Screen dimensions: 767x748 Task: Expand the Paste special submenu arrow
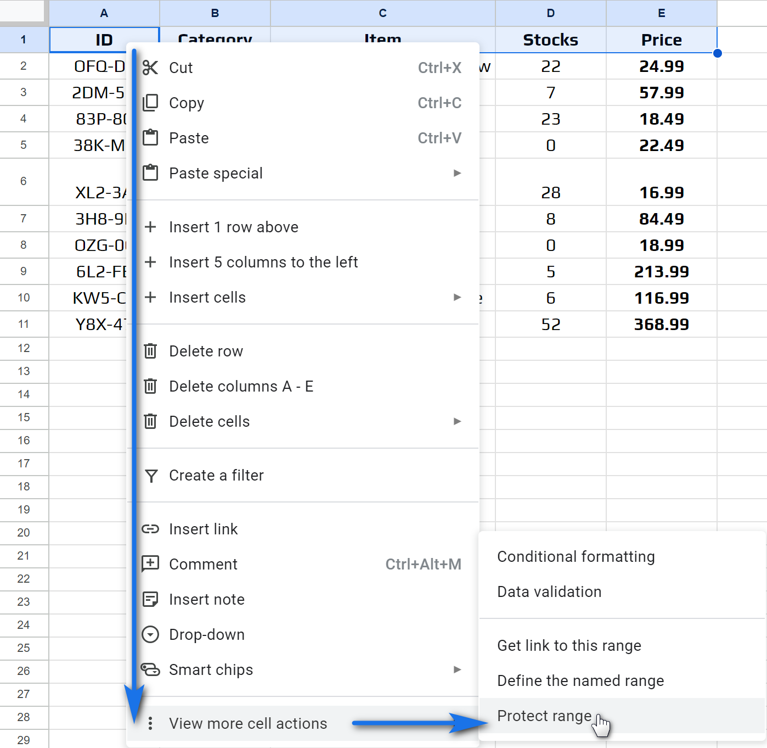point(457,173)
